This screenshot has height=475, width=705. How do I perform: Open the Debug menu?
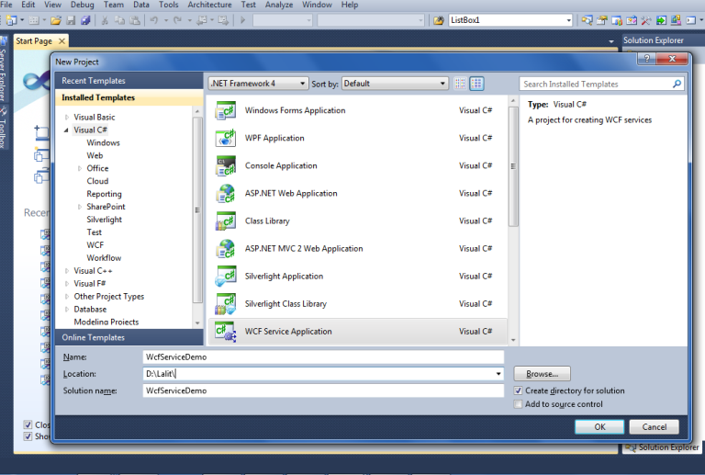(83, 5)
